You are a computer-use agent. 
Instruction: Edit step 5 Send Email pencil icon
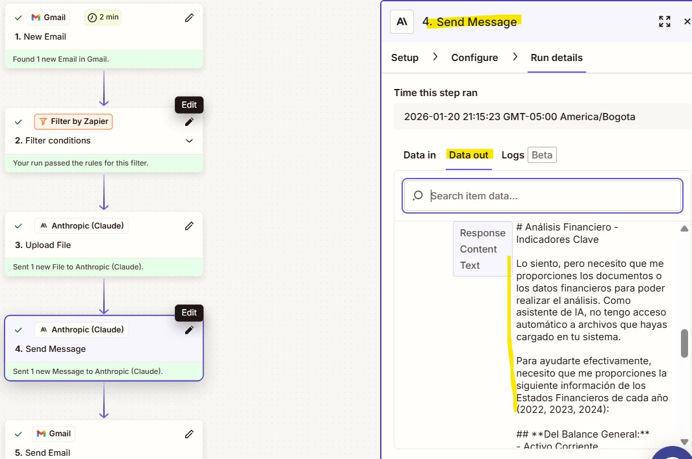point(189,434)
